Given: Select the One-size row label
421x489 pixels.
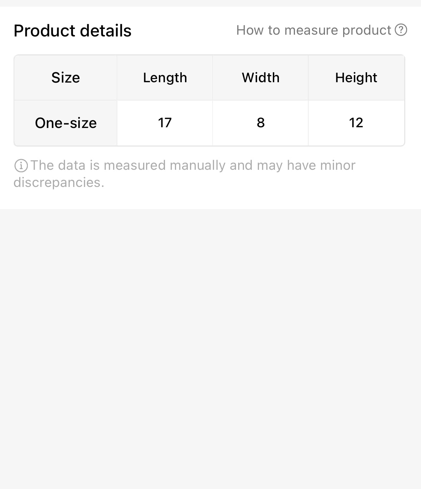Looking at the screenshot, I should [66, 123].
